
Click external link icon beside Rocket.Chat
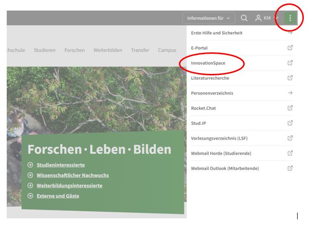[x=290, y=108]
